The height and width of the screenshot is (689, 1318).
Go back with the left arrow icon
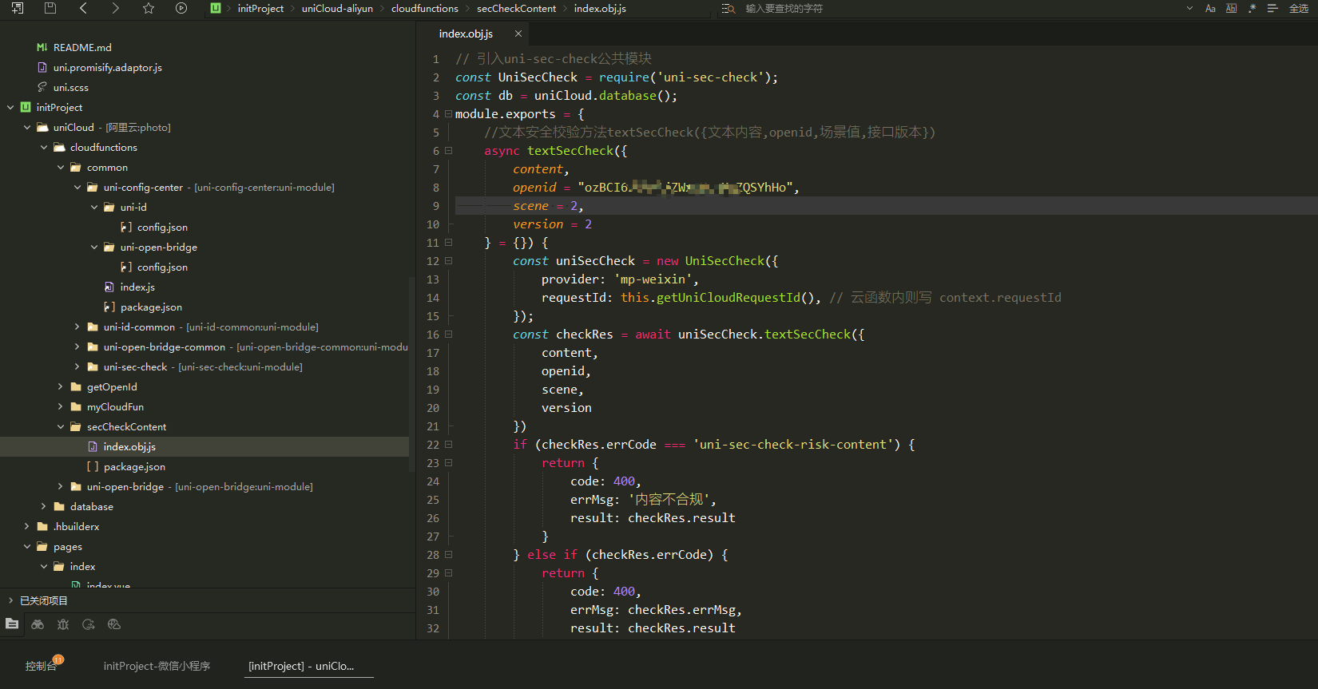pos(83,8)
